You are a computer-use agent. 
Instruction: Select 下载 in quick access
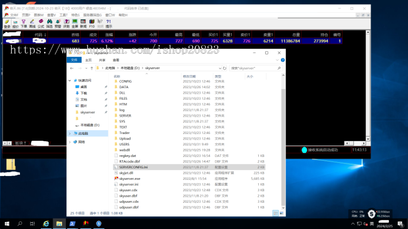tap(83, 93)
